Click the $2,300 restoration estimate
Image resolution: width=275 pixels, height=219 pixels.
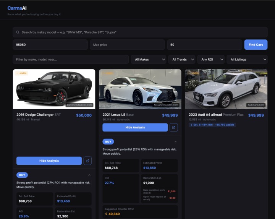click(63, 216)
